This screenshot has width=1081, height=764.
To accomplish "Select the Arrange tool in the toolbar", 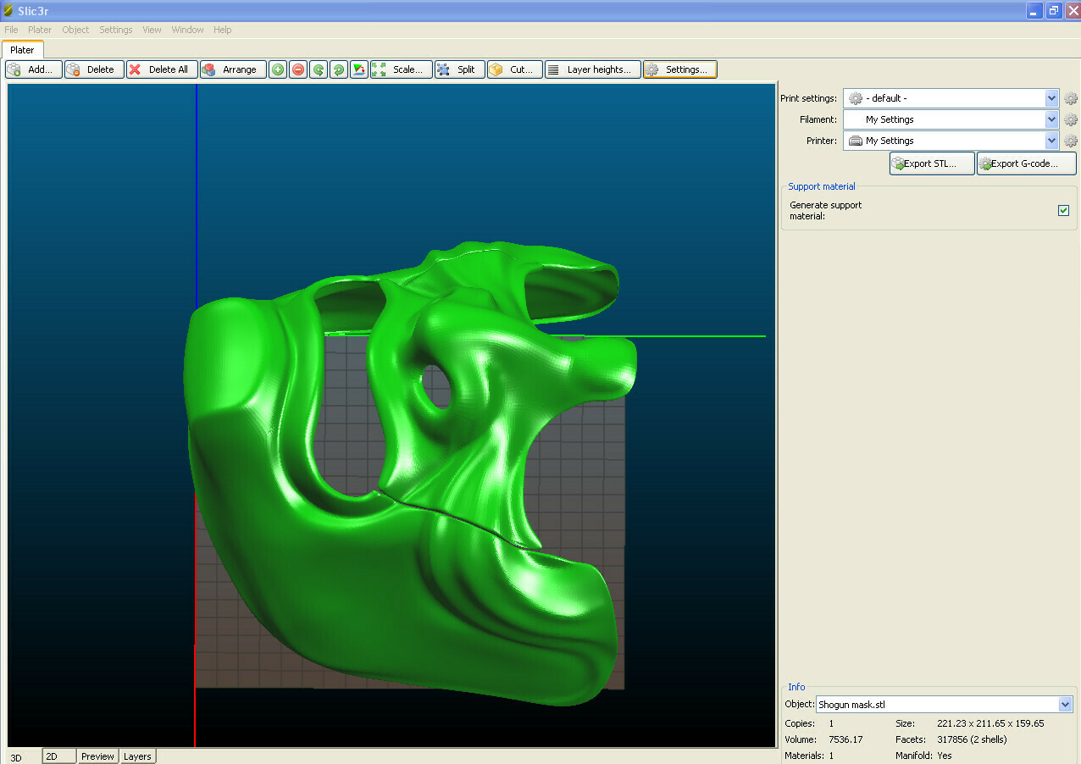I will [233, 69].
